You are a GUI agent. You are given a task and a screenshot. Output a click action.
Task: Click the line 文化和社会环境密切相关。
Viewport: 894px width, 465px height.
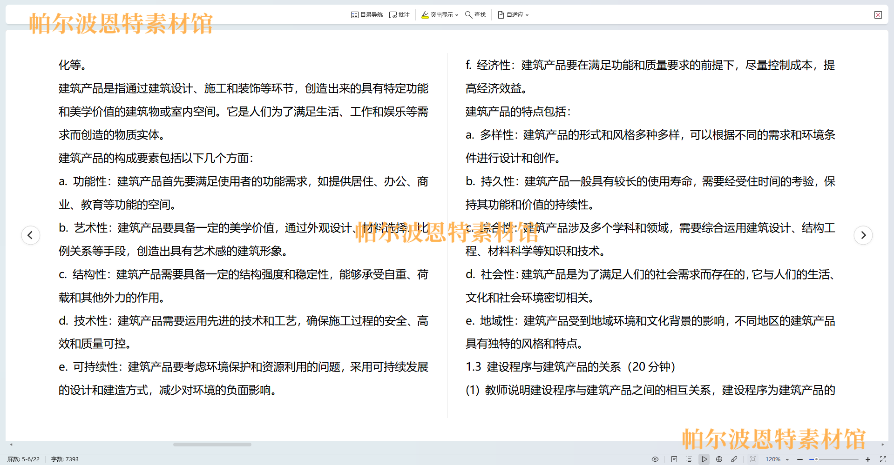pos(530,298)
